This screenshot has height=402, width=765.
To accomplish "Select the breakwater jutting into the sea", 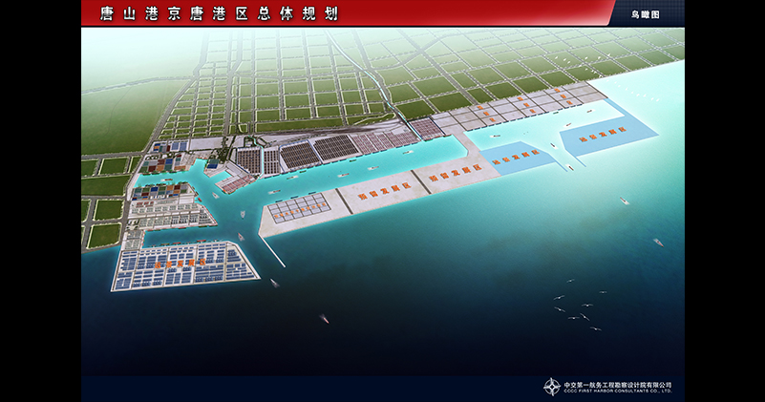I will (x=273, y=252).
